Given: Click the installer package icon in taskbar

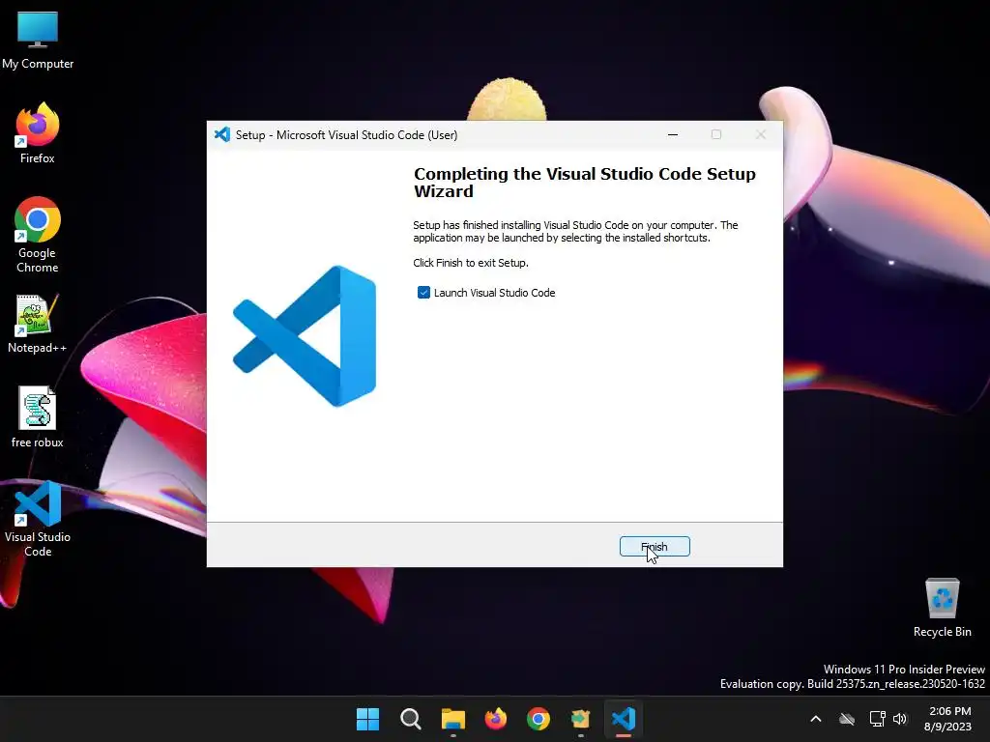Looking at the screenshot, I should pyautogui.click(x=580, y=719).
